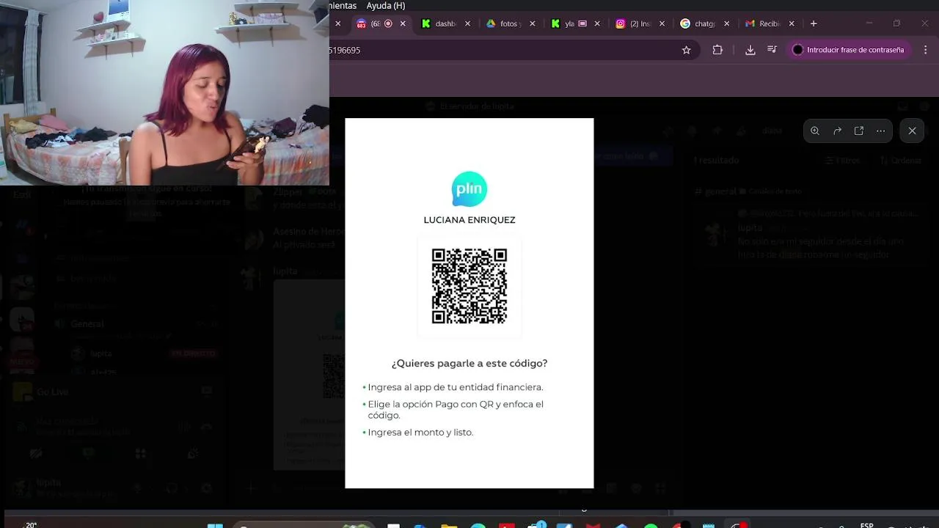Screen dimensions: 939x528
Task: Click the 'Asesino de Heroes' chat message
Action: [x=293, y=238]
